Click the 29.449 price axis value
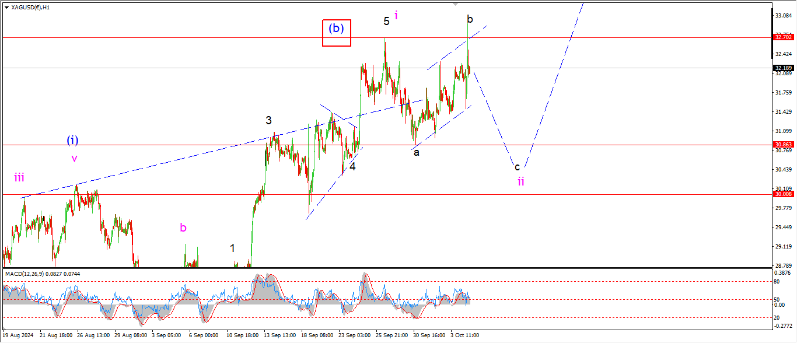 tap(782, 228)
